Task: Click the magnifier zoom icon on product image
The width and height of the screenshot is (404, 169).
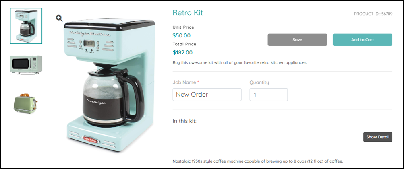Action: click(59, 18)
